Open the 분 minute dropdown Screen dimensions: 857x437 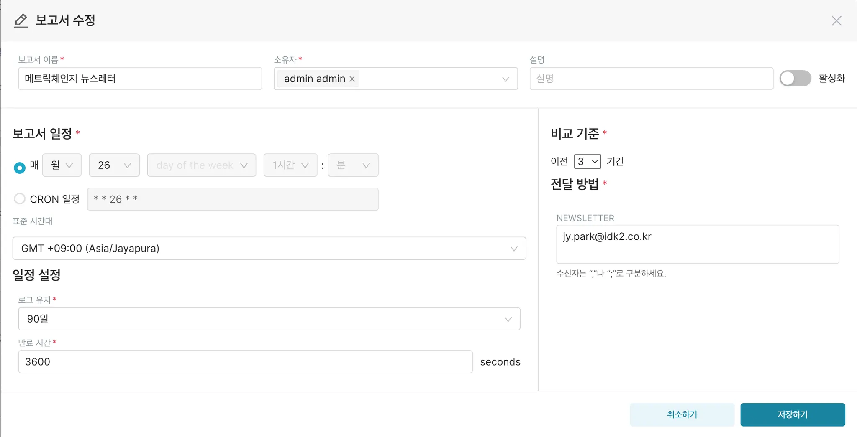pos(353,165)
